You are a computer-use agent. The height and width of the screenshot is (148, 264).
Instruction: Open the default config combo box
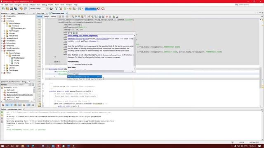pos(39,9)
